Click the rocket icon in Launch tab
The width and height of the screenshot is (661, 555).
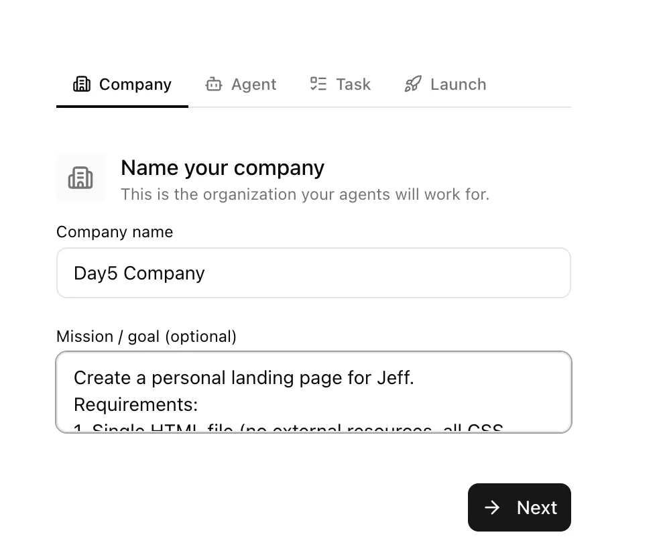(x=413, y=84)
